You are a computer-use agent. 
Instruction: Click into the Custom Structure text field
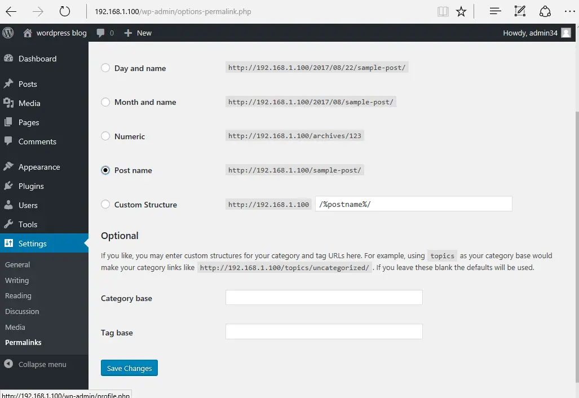coord(414,204)
